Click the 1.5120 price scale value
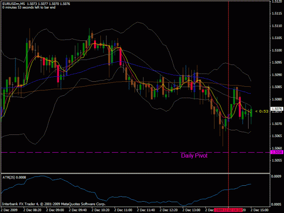The height and width of the screenshot is (213, 284). coord(277,1)
